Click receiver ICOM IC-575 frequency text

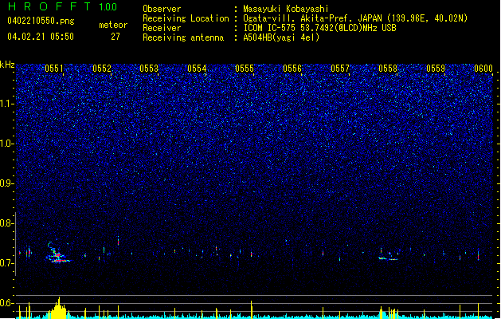320,28
